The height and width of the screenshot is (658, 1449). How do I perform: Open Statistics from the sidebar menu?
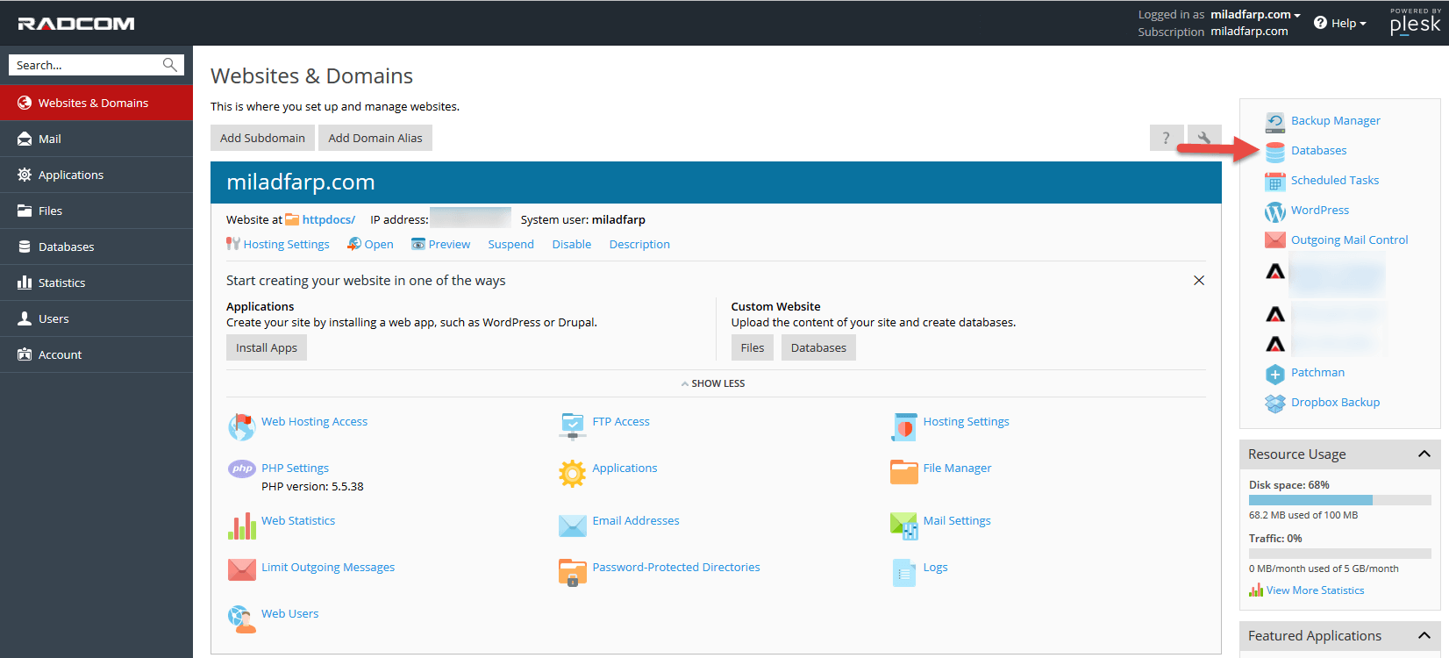coord(61,283)
